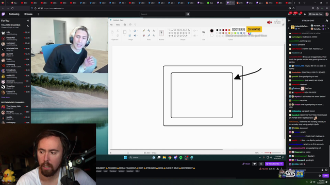Click the Show More link in sidebar
330x185 pixels.
(x=6, y=97)
